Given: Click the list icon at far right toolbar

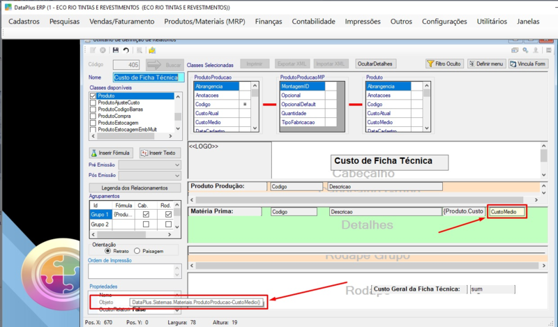Looking at the screenshot, I should coord(549,50).
